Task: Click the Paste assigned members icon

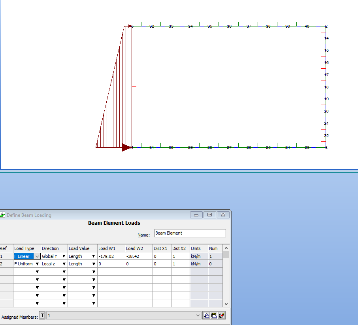Action: pos(213,315)
